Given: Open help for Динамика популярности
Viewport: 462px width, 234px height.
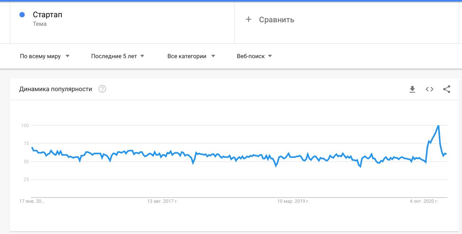Looking at the screenshot, I should tap(102, 89).
